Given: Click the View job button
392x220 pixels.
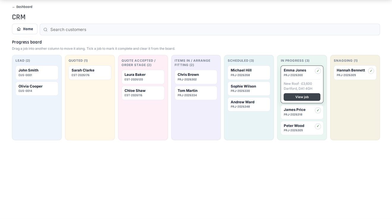Looking at the screenshot, I should pos(302,97).
